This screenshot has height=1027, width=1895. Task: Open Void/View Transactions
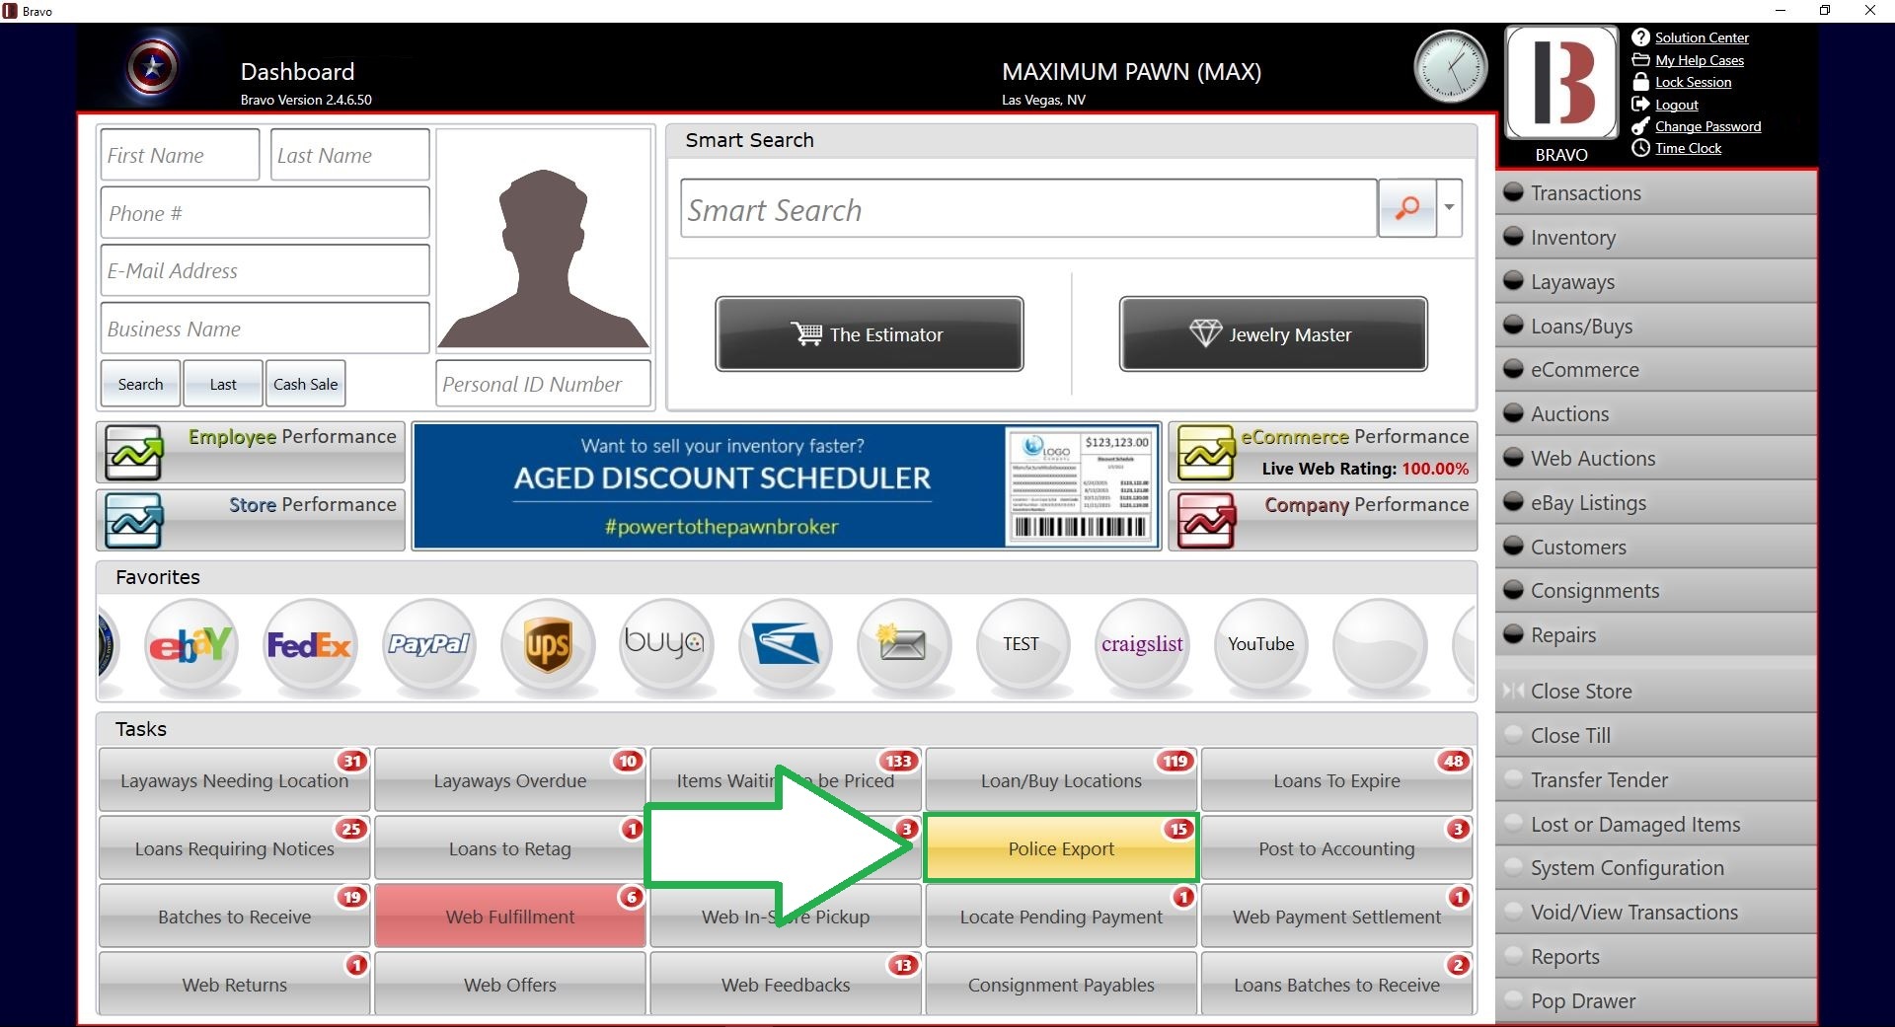(1656, 913)
